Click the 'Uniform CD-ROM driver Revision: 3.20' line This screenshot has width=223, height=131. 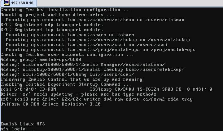tap(50, 104)
